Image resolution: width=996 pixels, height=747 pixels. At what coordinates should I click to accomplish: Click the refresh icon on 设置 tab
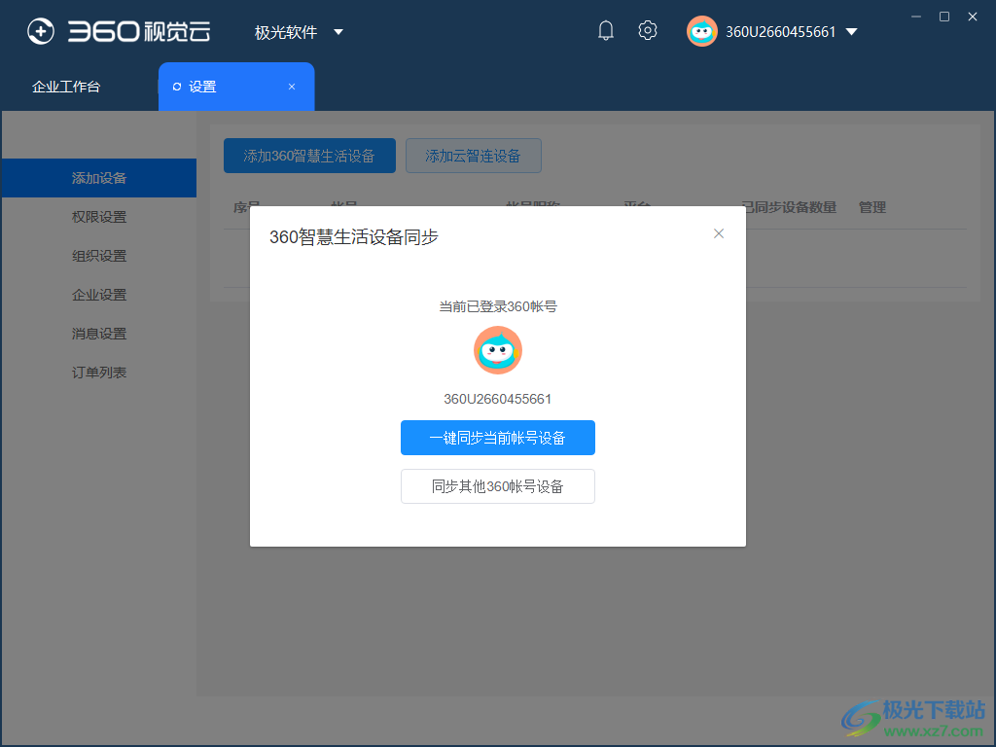(x=177, y=87)
